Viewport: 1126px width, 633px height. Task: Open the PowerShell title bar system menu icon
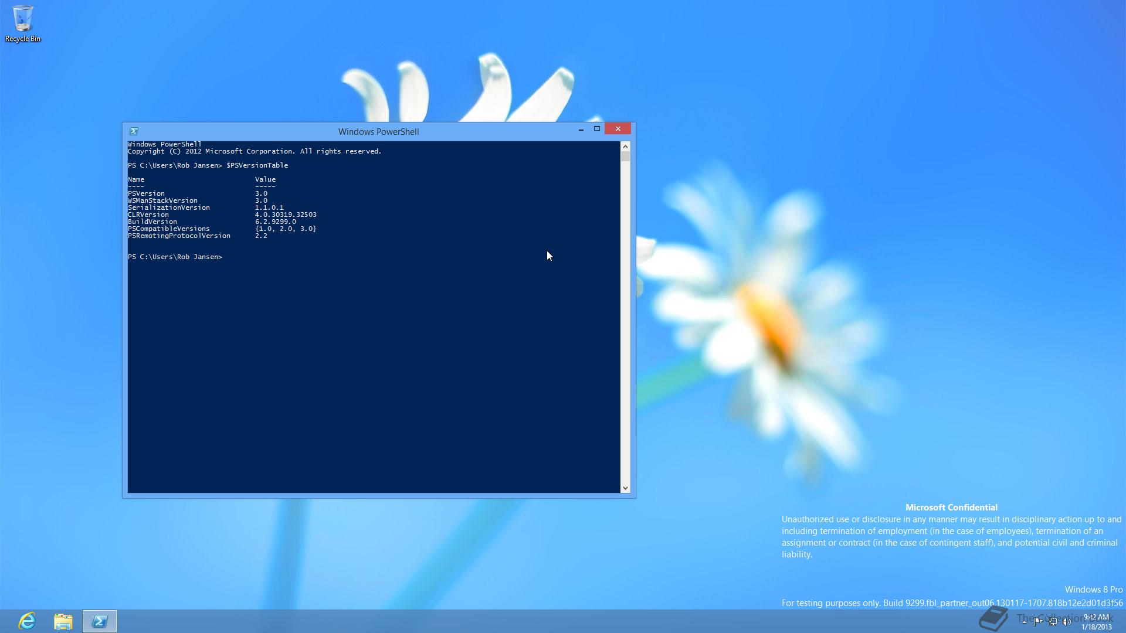pos(134,131)
